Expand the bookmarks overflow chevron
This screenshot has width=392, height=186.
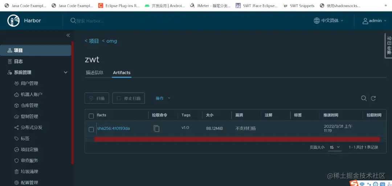click(x=386, y=5)
